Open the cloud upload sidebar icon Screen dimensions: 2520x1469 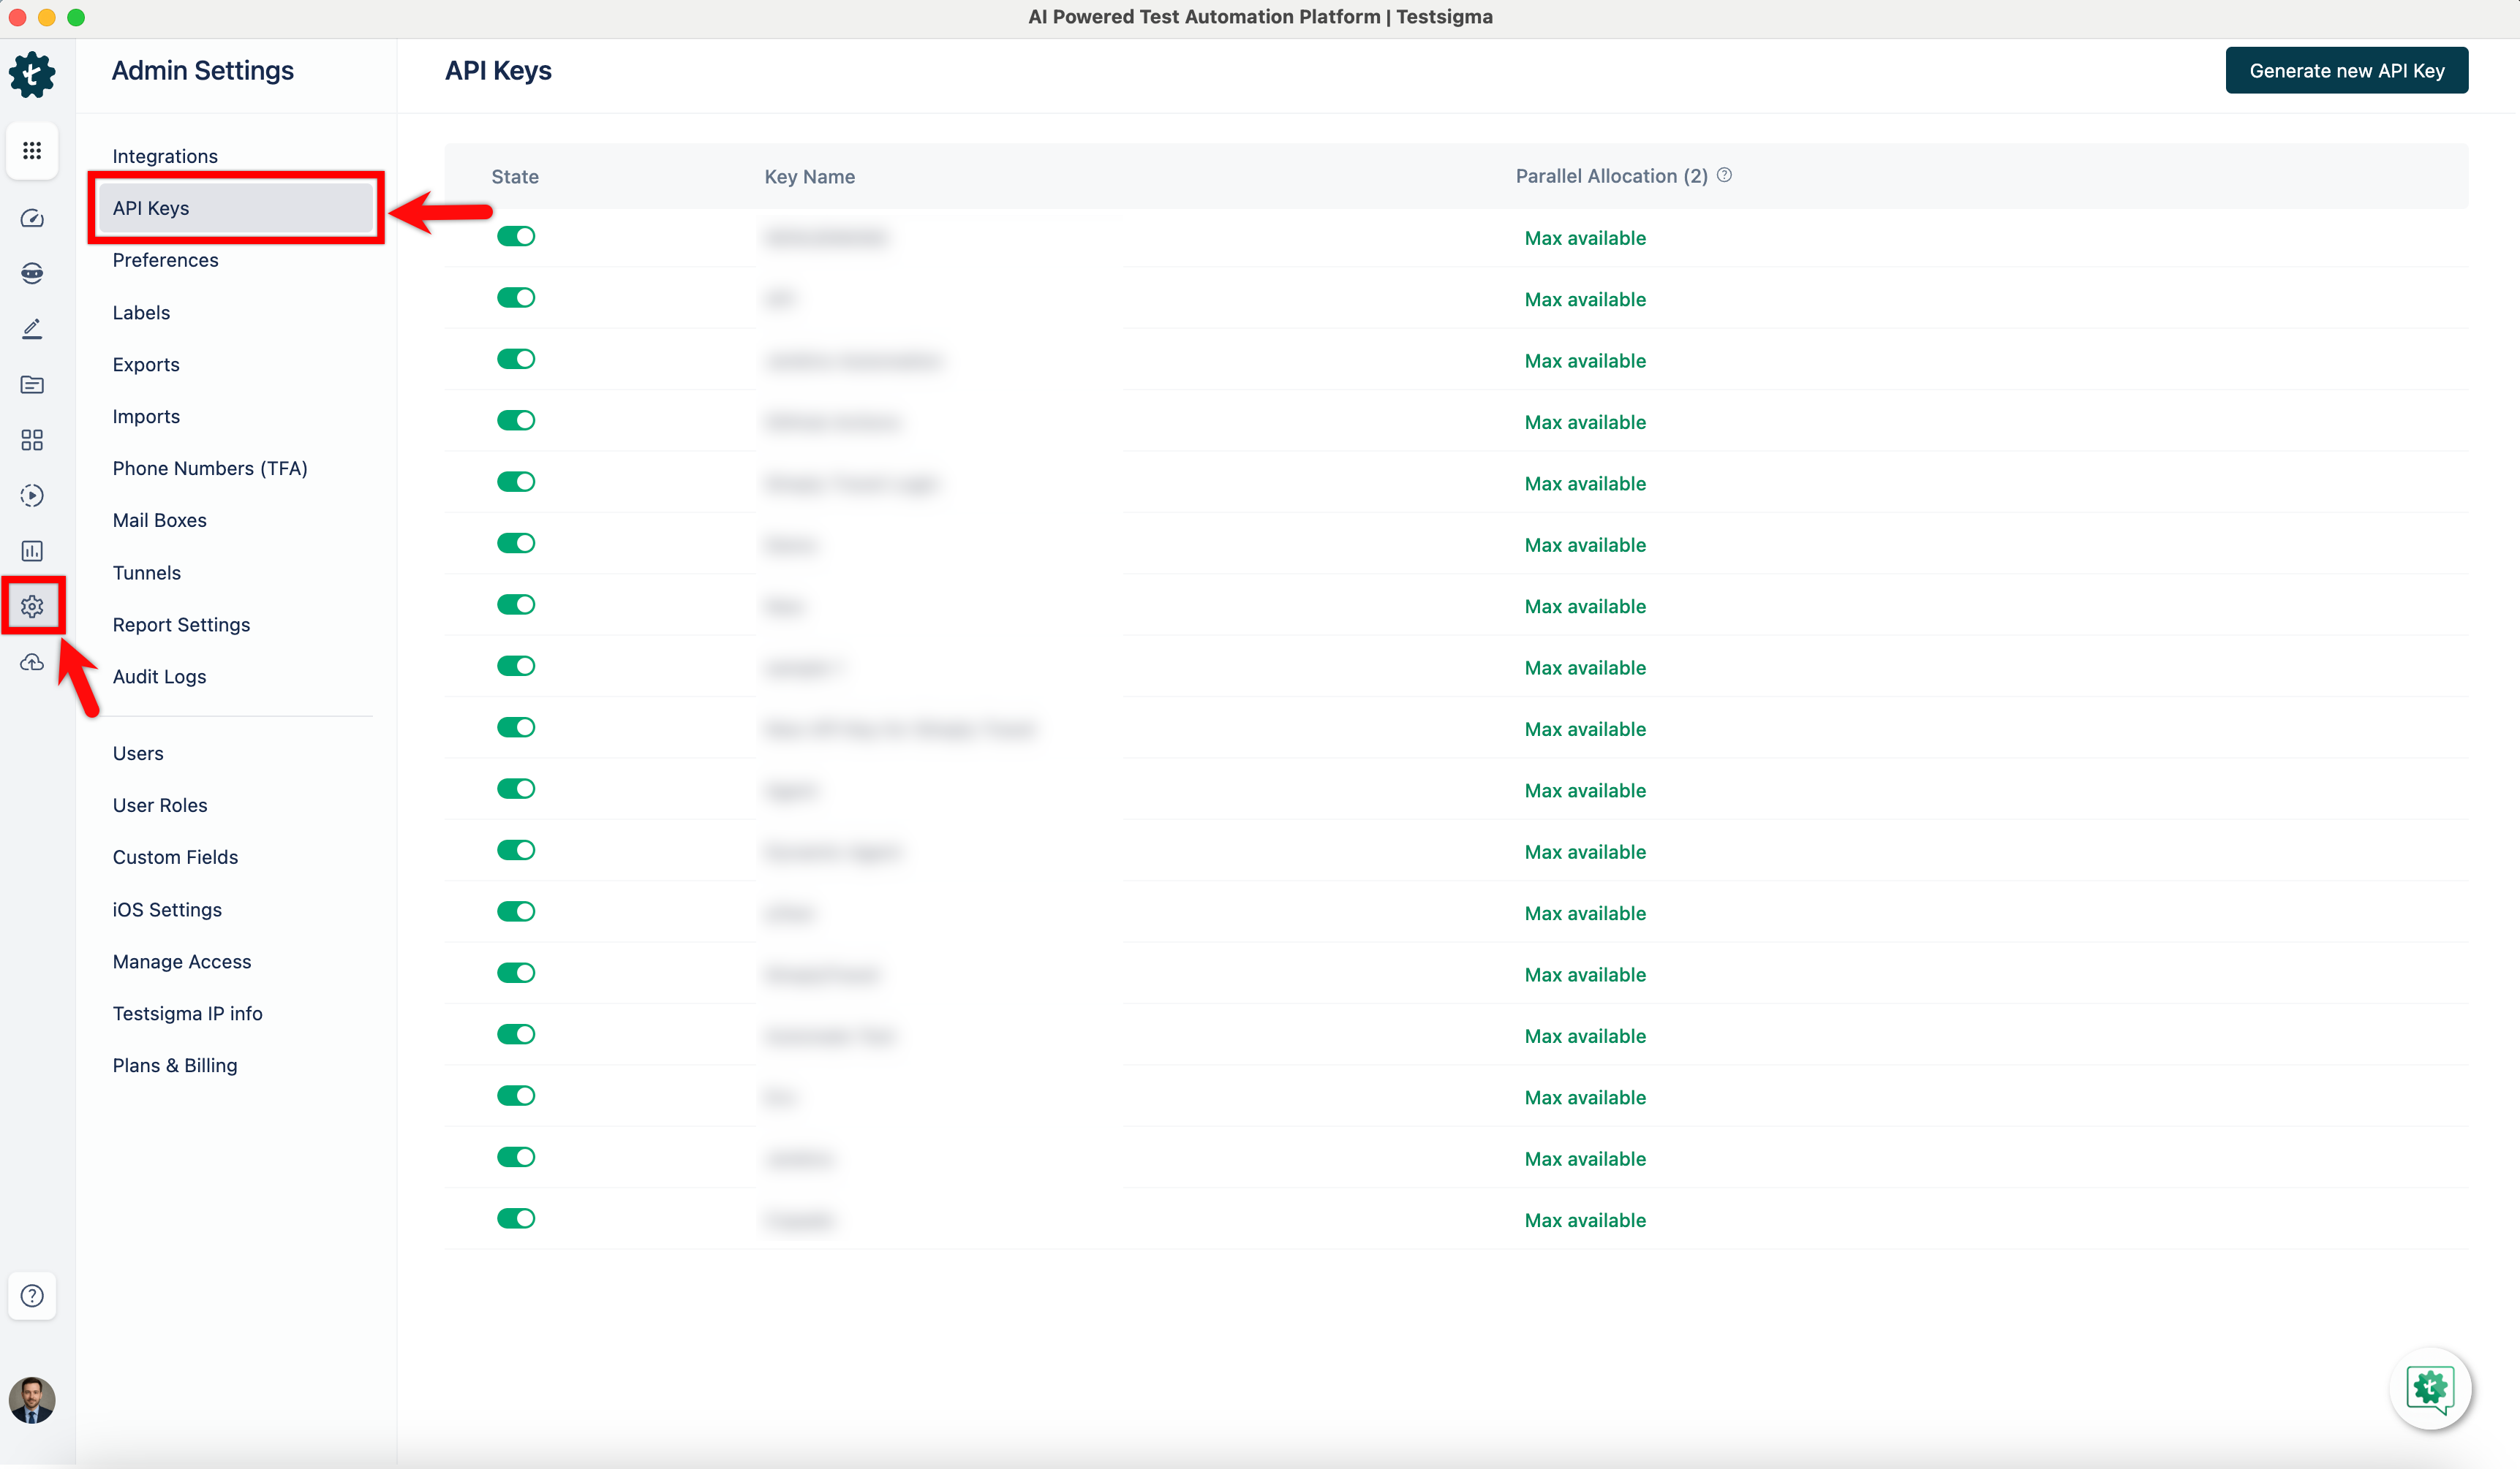[32, 663]
